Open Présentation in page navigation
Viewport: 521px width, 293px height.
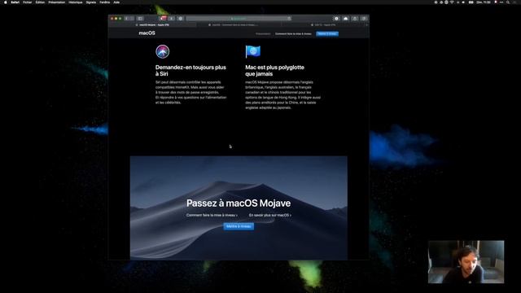[263, 34]
